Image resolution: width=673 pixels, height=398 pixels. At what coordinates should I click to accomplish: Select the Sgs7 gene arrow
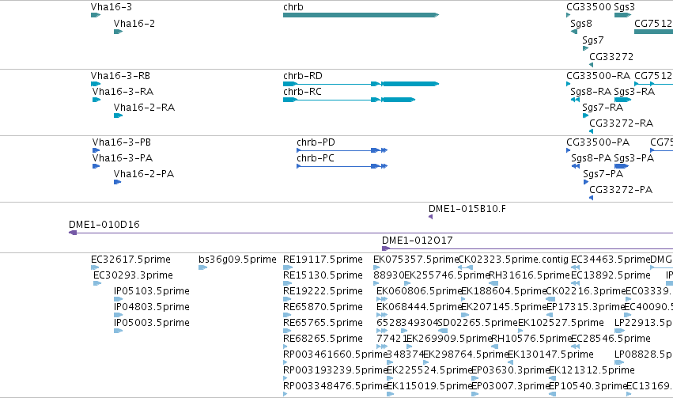tap(585, 48)
